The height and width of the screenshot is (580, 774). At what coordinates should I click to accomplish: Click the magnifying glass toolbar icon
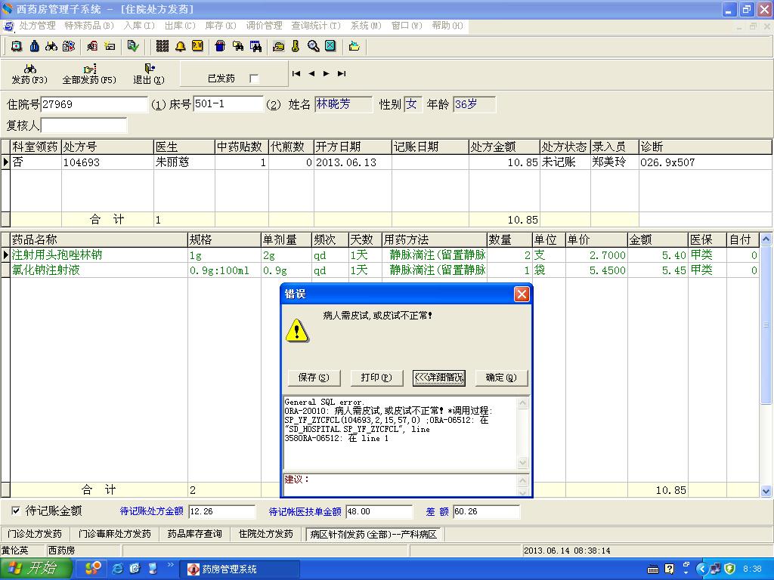coord(313,46)
